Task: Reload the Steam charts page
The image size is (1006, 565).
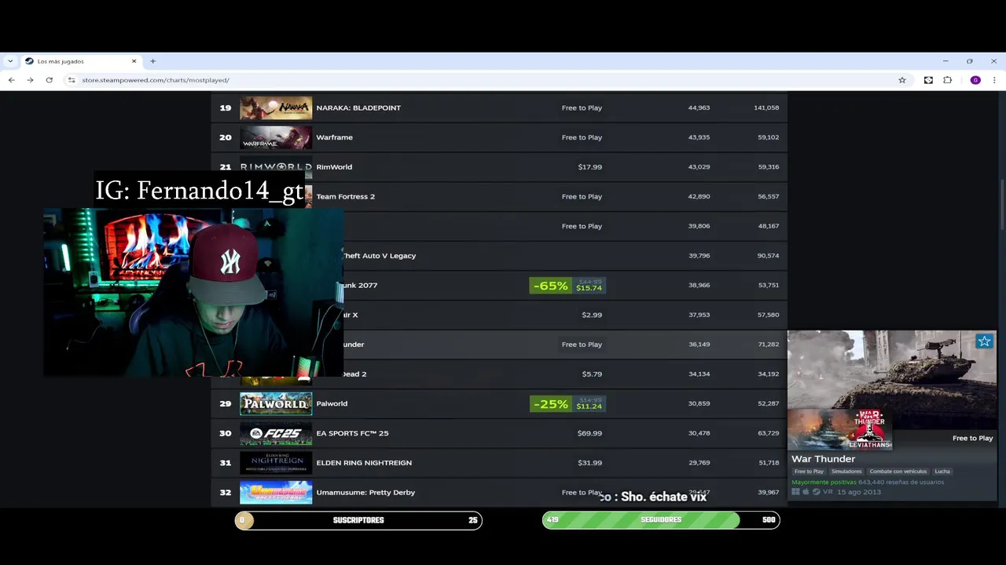Action: click(x=49, y=80)
